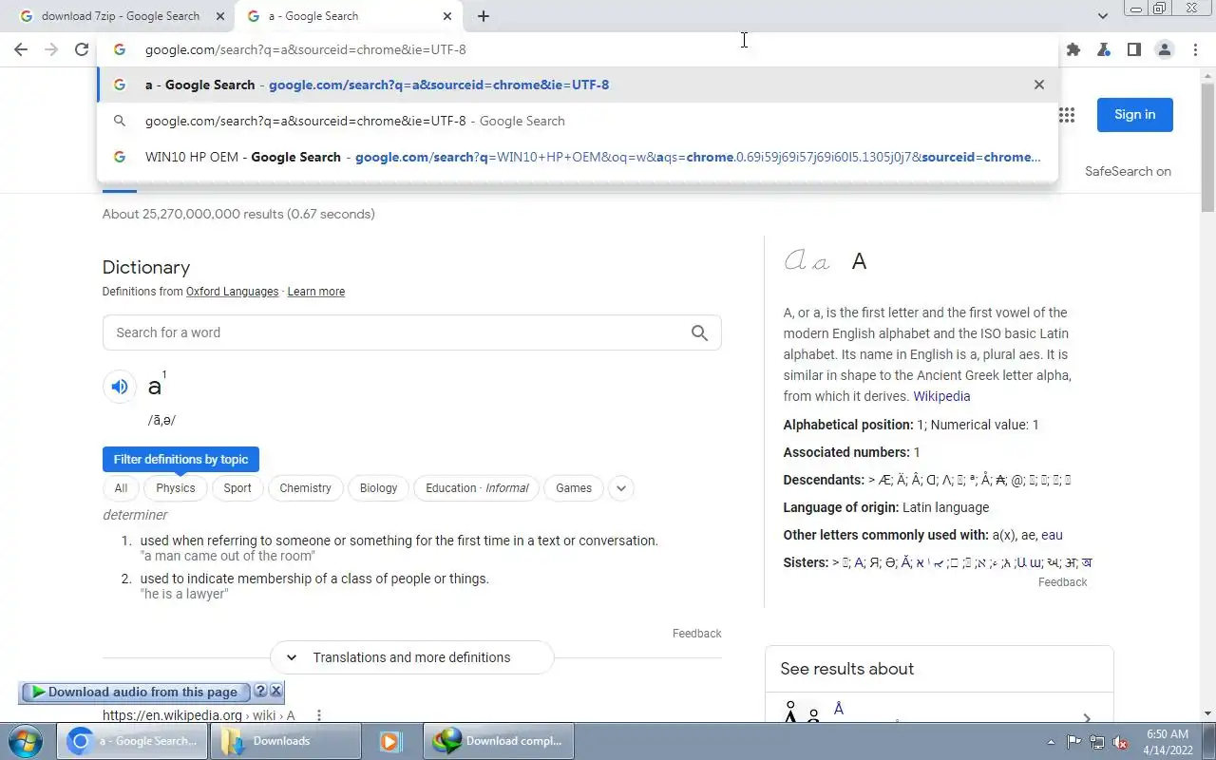Image resolution: width=1216 pixels, height=760 pixels.
Task: Click the Windows Start button
Action: pyautogui.click(x=25, y=741)
